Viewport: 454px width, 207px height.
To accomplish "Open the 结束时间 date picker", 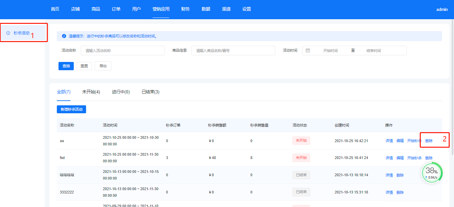I will (374, 51).
